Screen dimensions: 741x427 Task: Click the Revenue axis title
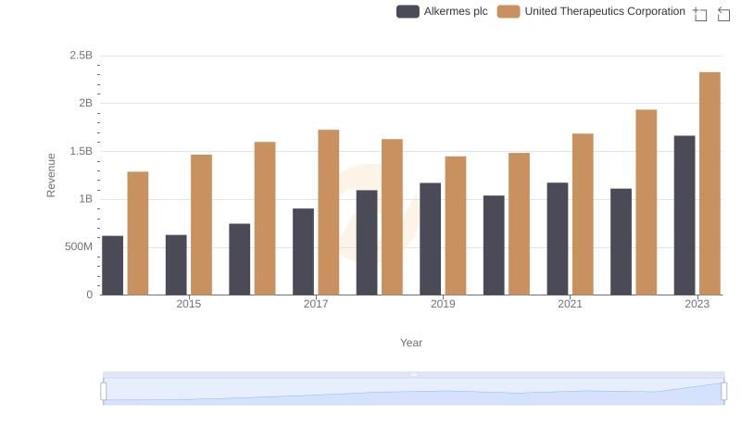(x=51, y=175)
